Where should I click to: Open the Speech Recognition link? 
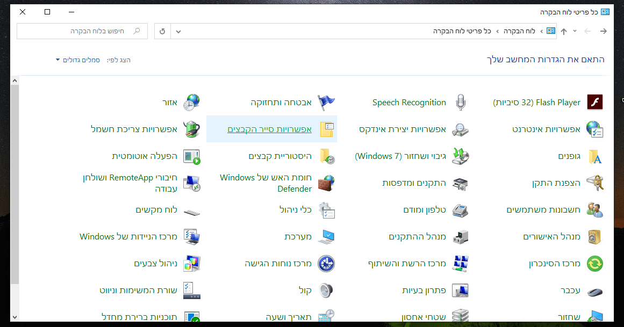point(409,102)
